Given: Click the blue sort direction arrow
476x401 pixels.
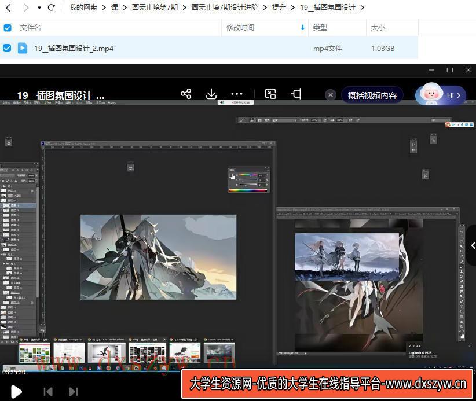Looking at the screenshot, I should click(303, 28).
